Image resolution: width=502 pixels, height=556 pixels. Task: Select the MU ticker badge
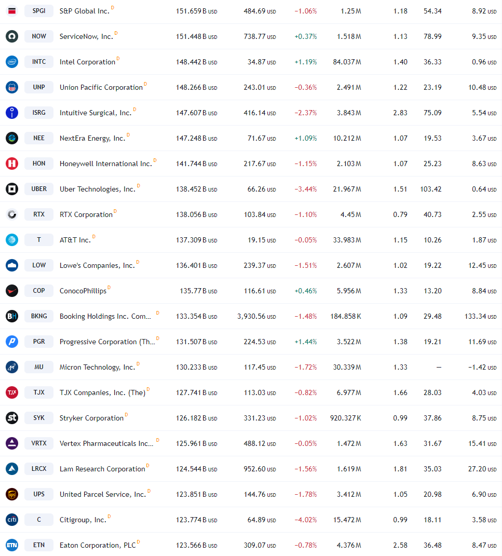(x=39, y=367)
